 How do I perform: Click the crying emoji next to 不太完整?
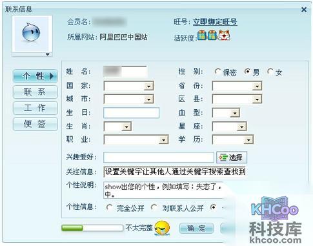[x=162, y=228]
